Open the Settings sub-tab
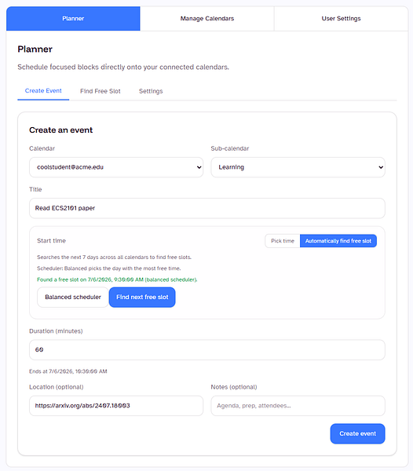 pos(151,91)
